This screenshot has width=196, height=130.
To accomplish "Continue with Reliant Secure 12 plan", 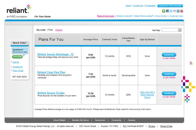I will click(x=169, y=93).
